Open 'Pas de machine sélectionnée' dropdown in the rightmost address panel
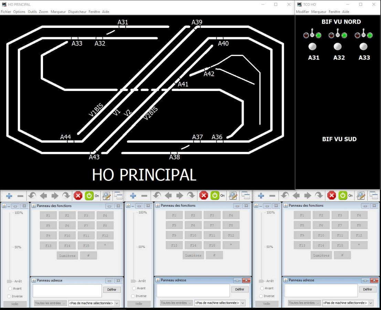 click(x=348, y=303)
